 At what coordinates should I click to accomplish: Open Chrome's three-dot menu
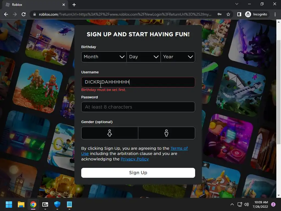point(275,14)
